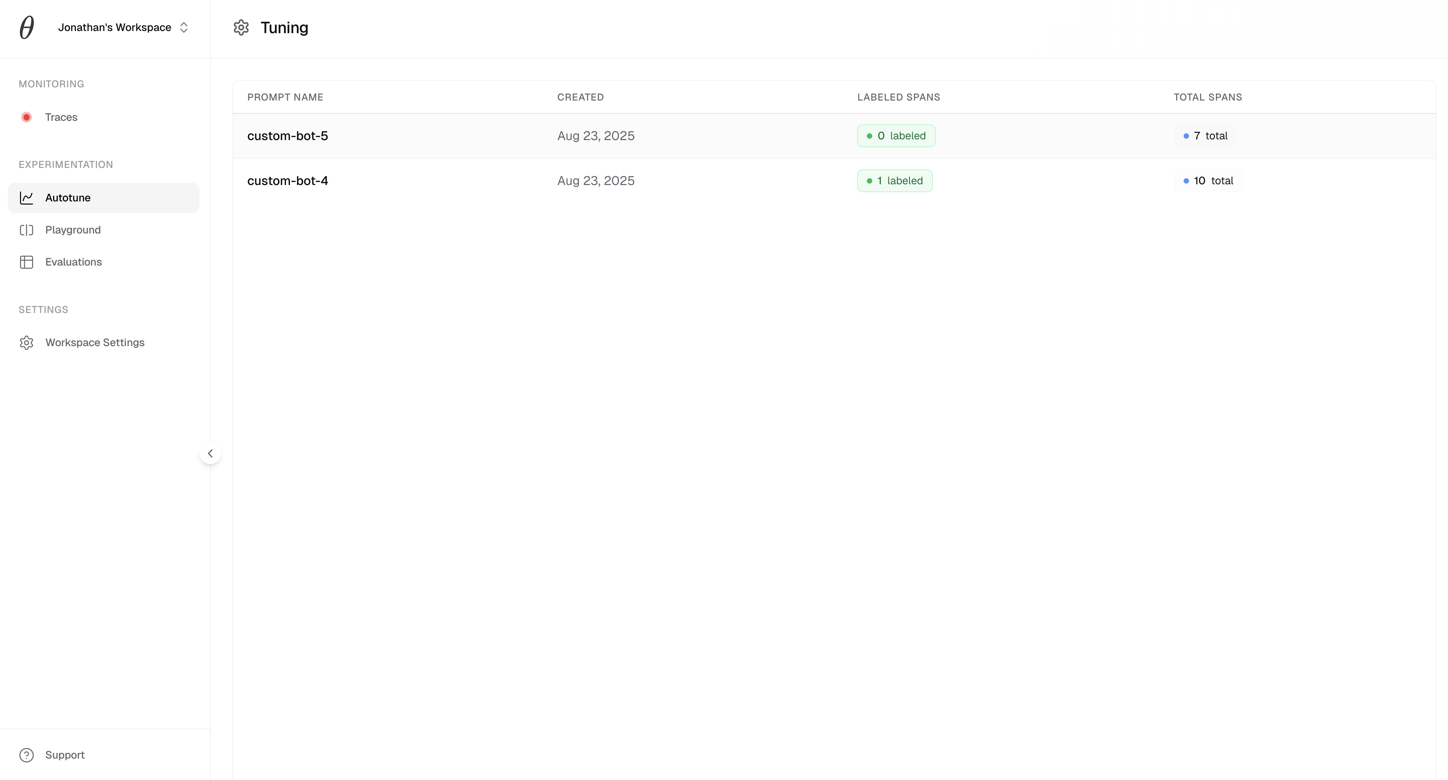Click the Support question mark icon

(x=26, y=755)
